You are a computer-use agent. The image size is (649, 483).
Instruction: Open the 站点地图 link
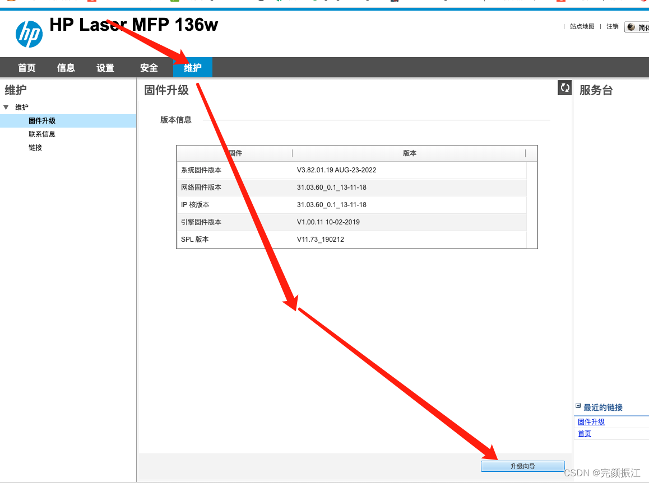click(x=582, y=26)
